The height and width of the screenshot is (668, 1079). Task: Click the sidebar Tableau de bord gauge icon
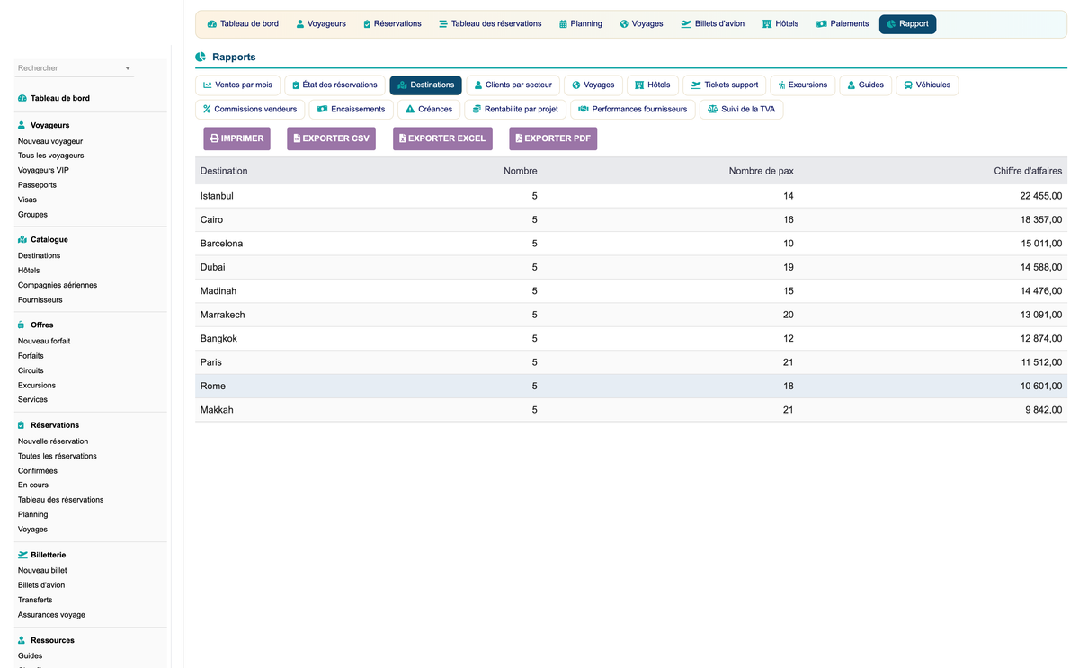click(22, 98)
